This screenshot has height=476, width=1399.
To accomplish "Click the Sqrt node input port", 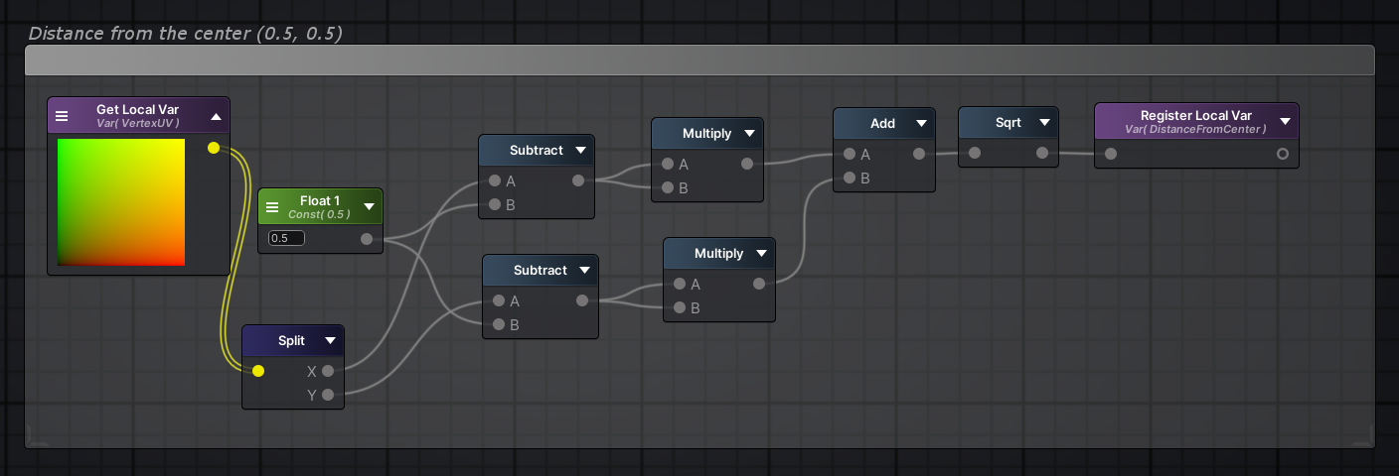I will [x=975, y=153].
